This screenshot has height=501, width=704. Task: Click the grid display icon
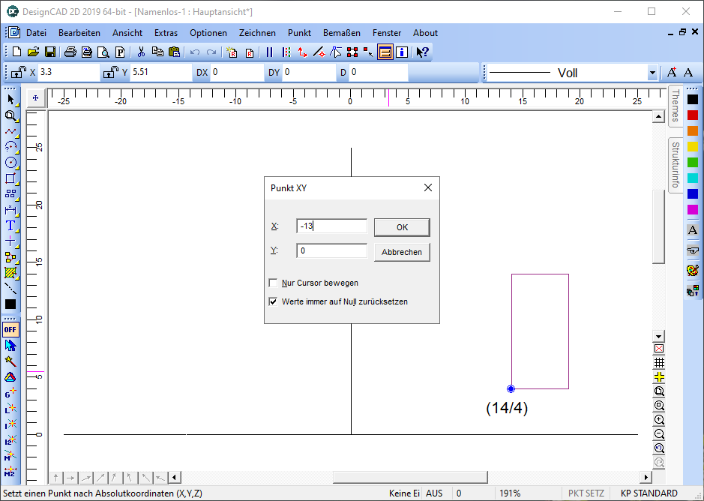click(659, 363)
